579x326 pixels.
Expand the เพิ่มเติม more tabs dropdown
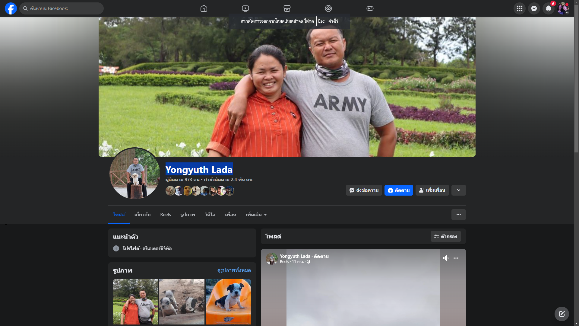[256, 215]
